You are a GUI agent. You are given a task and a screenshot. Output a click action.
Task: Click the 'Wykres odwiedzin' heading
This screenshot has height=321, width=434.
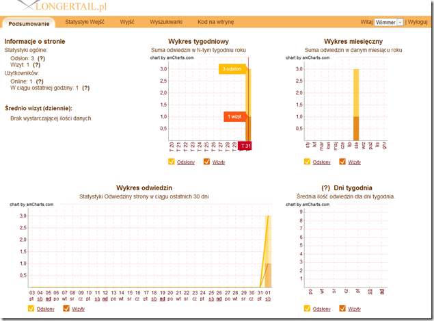(144, 188)
